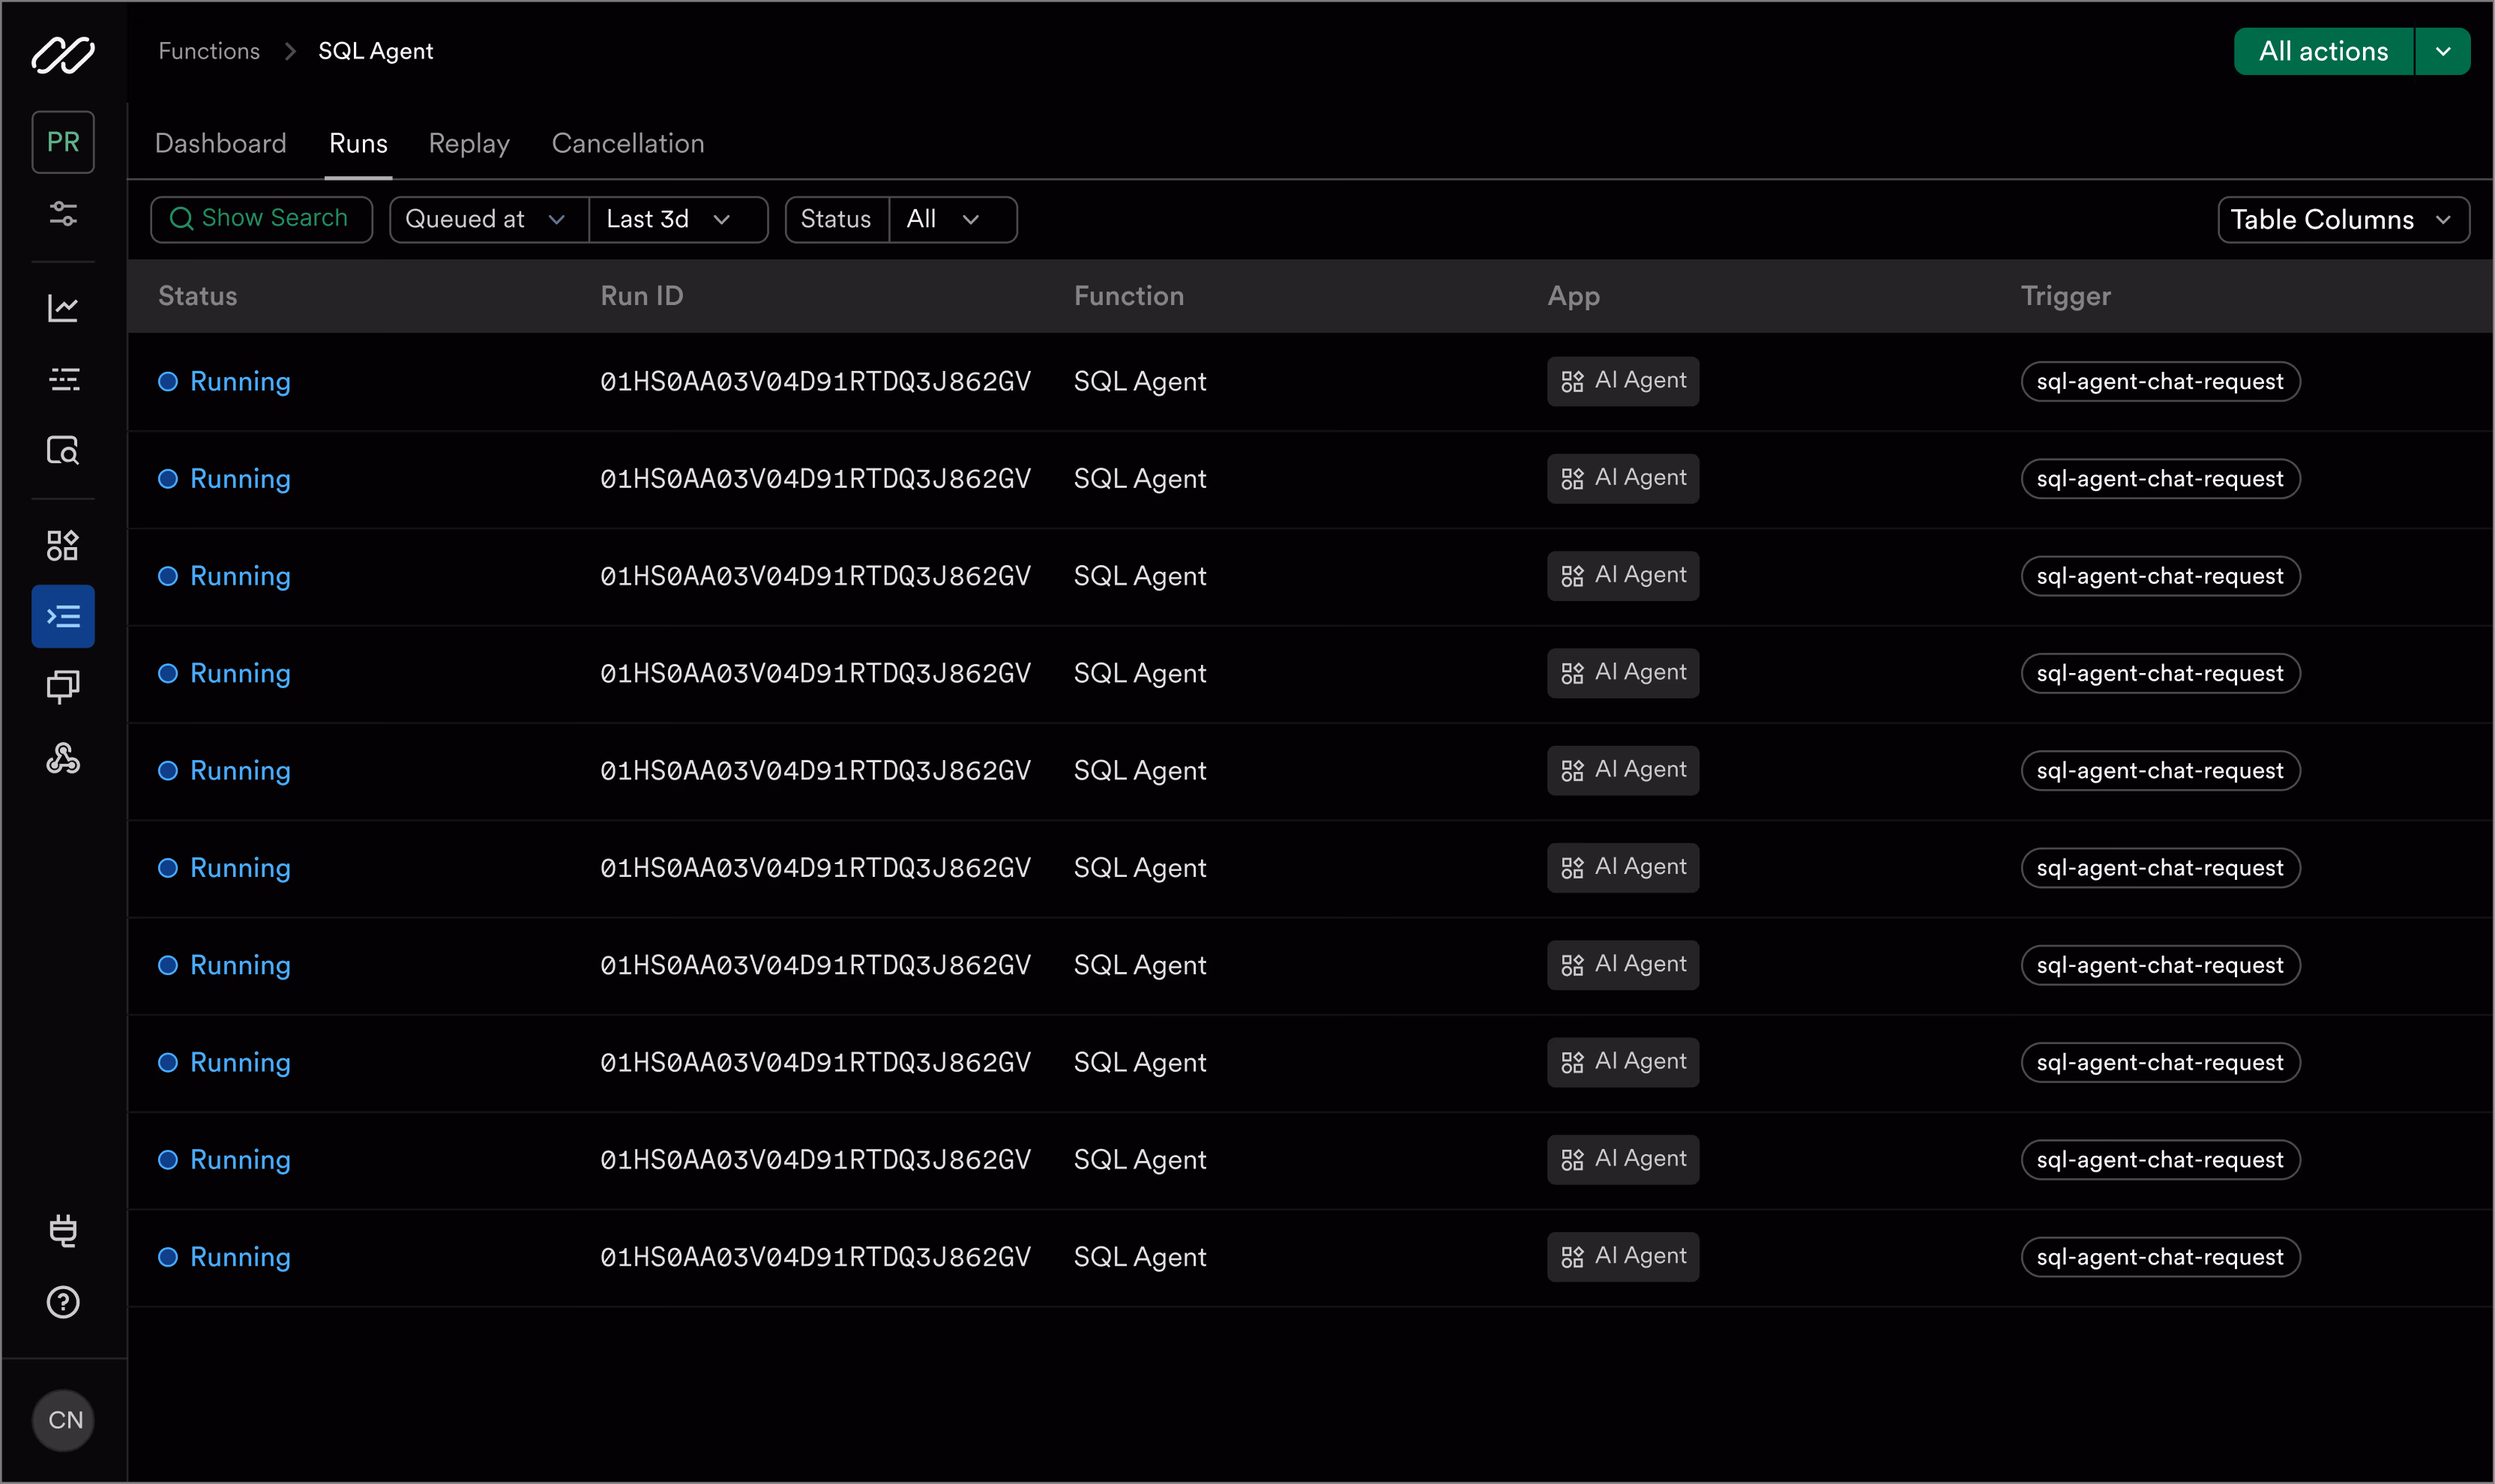Select the highlighted Functions icon in sidebar
The height and width of the screenshot is (1484, 2495).
(63, 616)
